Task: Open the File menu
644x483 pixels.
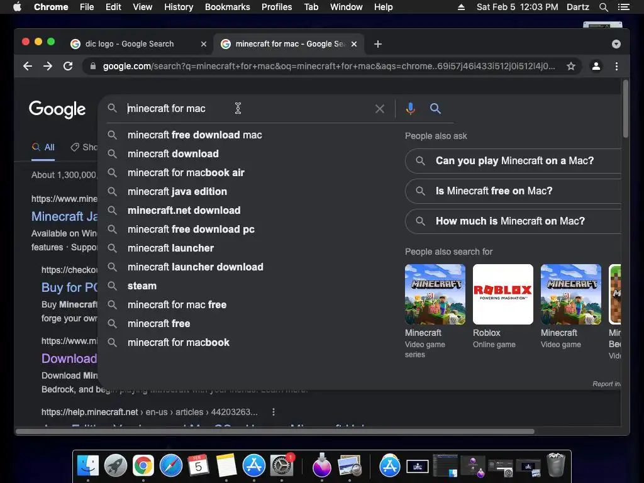Action: tap(87, 7)
